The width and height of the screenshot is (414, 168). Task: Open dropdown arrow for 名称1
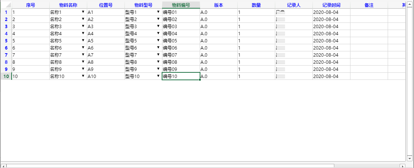(83, 12)
